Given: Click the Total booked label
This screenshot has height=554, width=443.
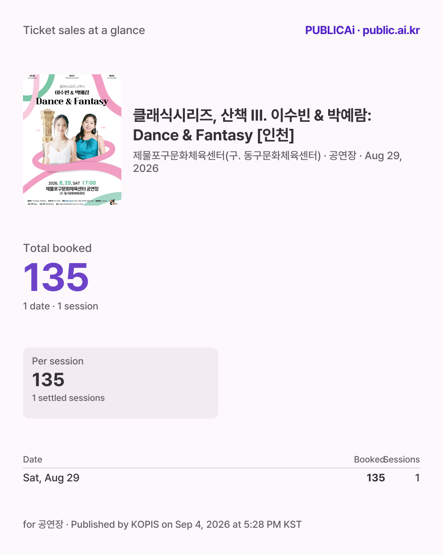Looking at the screenshot, I should (x=57, y=248).
